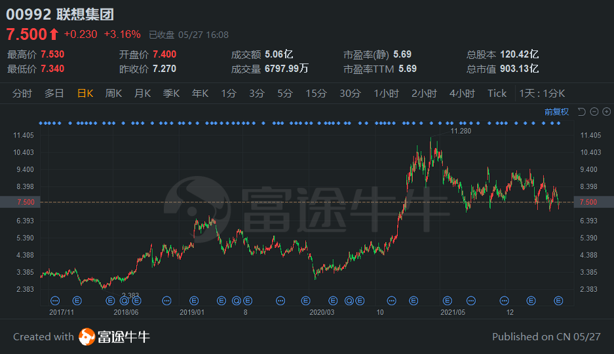This screenshot has height=354, width=614.
Task: Click the ellipsis event marker above 2017/11
Action: click(55, 301)
